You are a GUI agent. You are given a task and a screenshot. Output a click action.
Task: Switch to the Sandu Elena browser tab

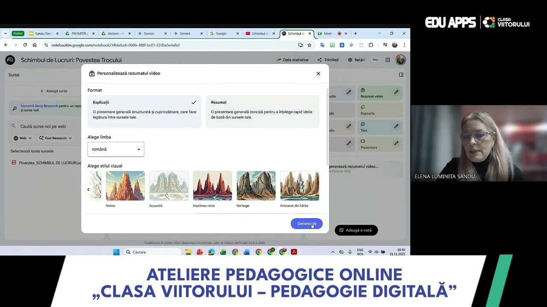(44, 34)
